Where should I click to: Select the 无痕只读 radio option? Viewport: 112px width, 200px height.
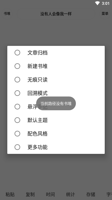[56, 80]
